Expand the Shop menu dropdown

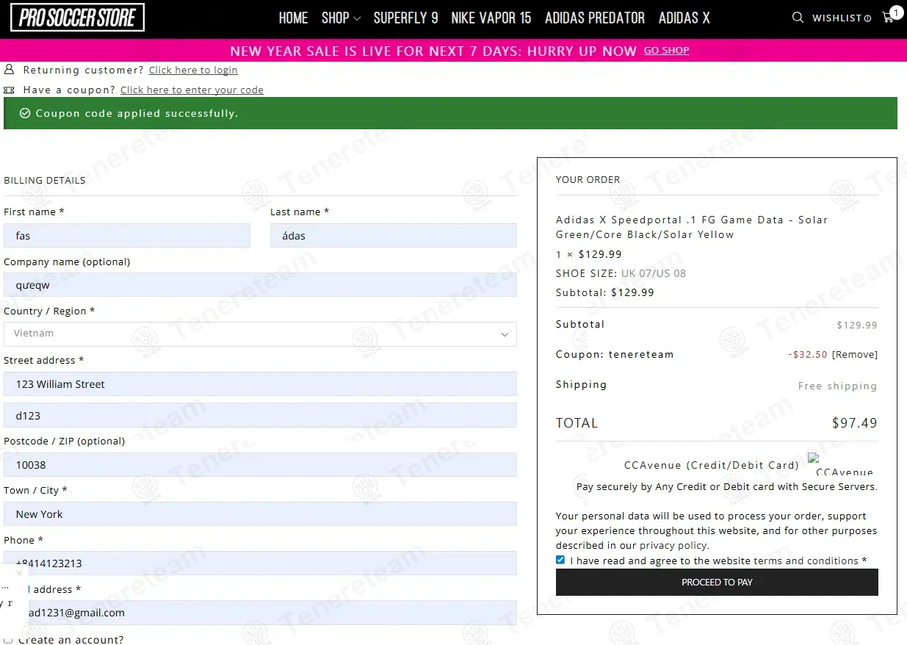coord(341,18)
